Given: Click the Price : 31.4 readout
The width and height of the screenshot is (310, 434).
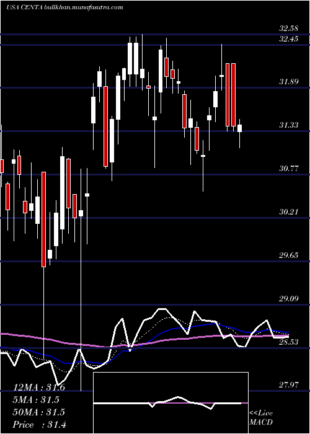Looking at the screenshot, I should (x=40, y=425).
